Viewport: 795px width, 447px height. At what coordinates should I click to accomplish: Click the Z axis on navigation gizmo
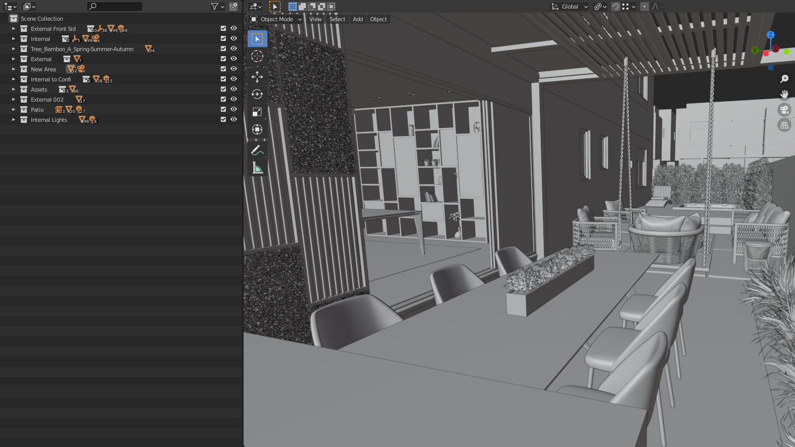(x=771, y=35)
